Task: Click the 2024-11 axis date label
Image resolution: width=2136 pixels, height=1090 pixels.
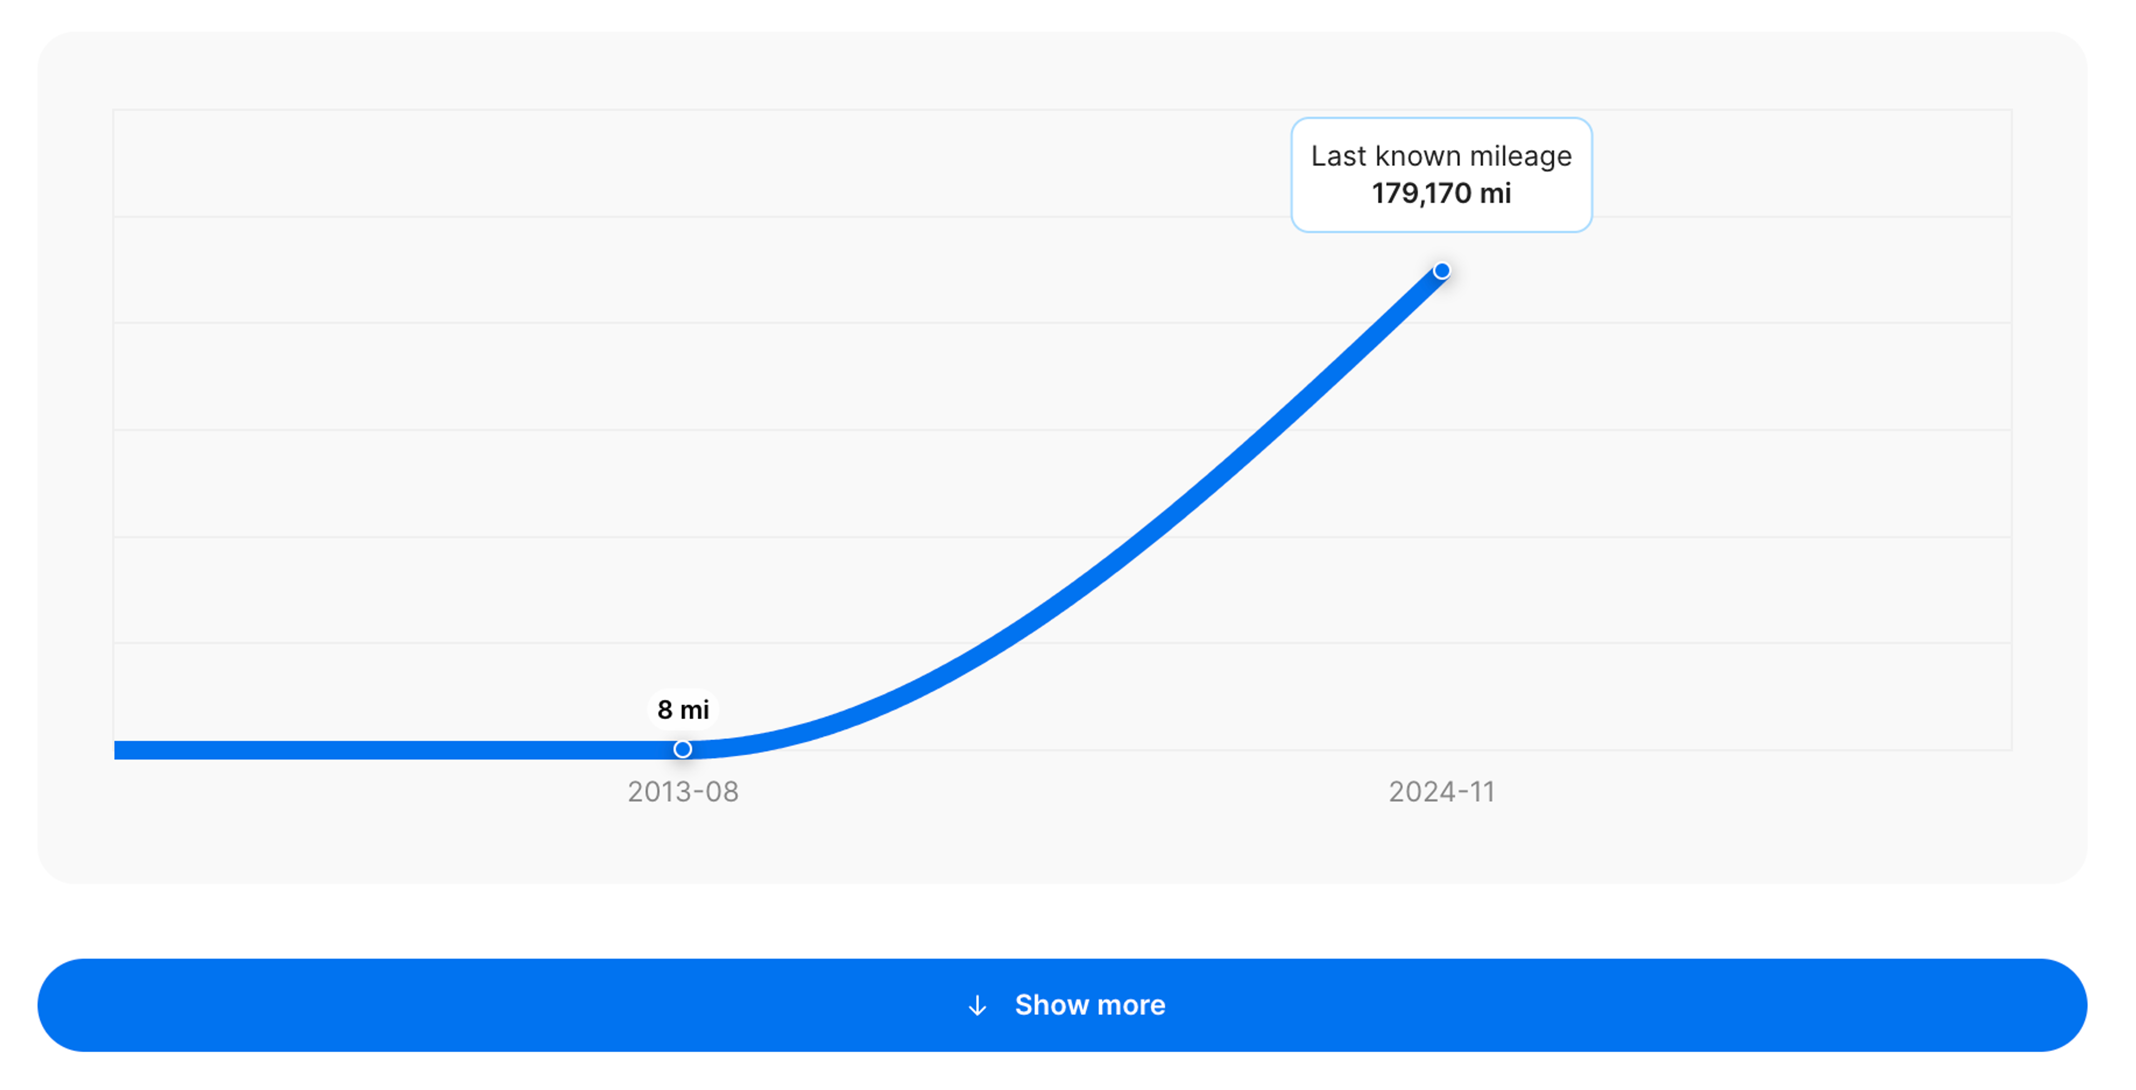Action: [1442, 791]
